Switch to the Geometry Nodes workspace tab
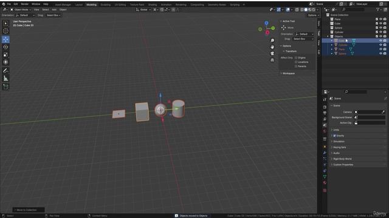The width and height of the screenshot is (389, 218). coord(217,5)
